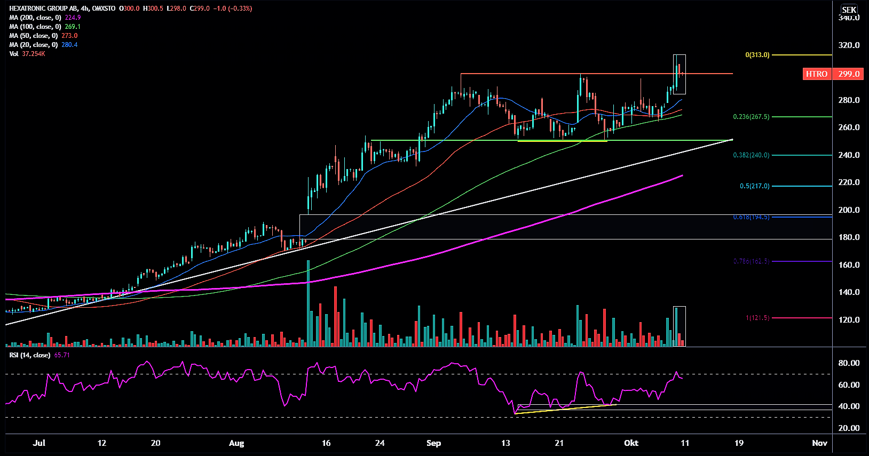Select the 0.5(217.0) Fibonacci level label

click(x=754, y=186)
